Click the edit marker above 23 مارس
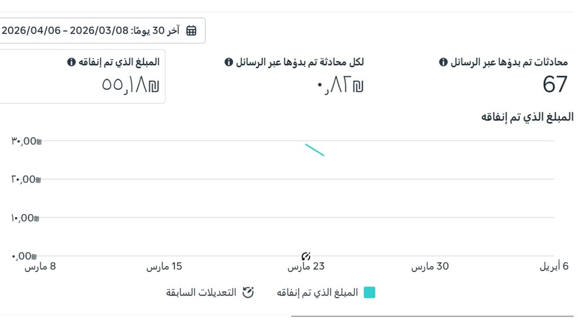This screenshot has width=578, height=330. 306,257
